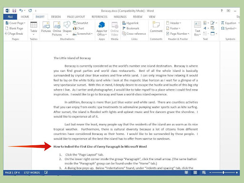Click the page count in the status bar

click(12, 173)
